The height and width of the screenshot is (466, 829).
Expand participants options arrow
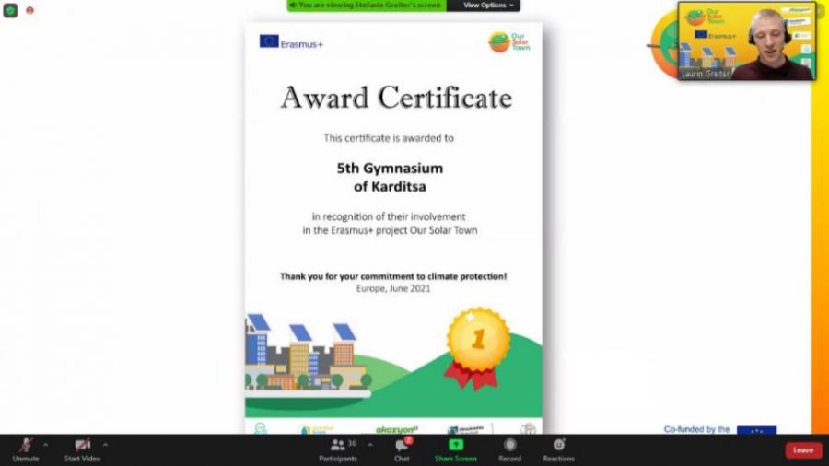point(369,445)
